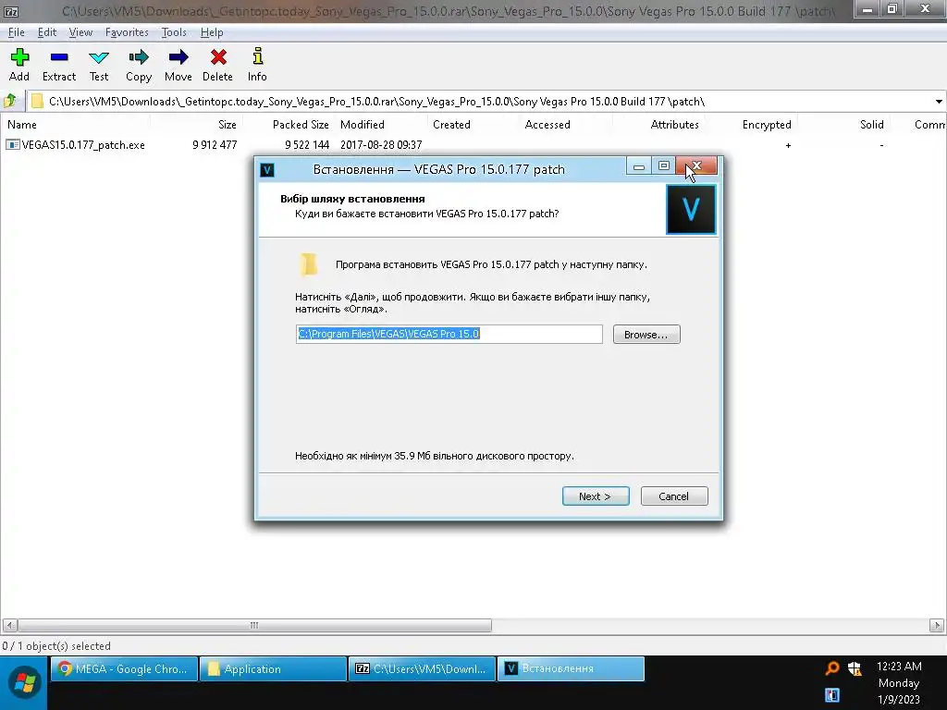Select the VEGAS15.0.177_patch.exe file name
Screen dimensions: 947x710
[83, 145]
